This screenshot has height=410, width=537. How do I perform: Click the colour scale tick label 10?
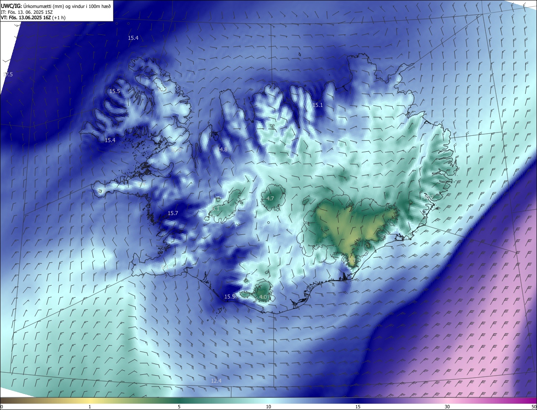click(x=268, y=407)
